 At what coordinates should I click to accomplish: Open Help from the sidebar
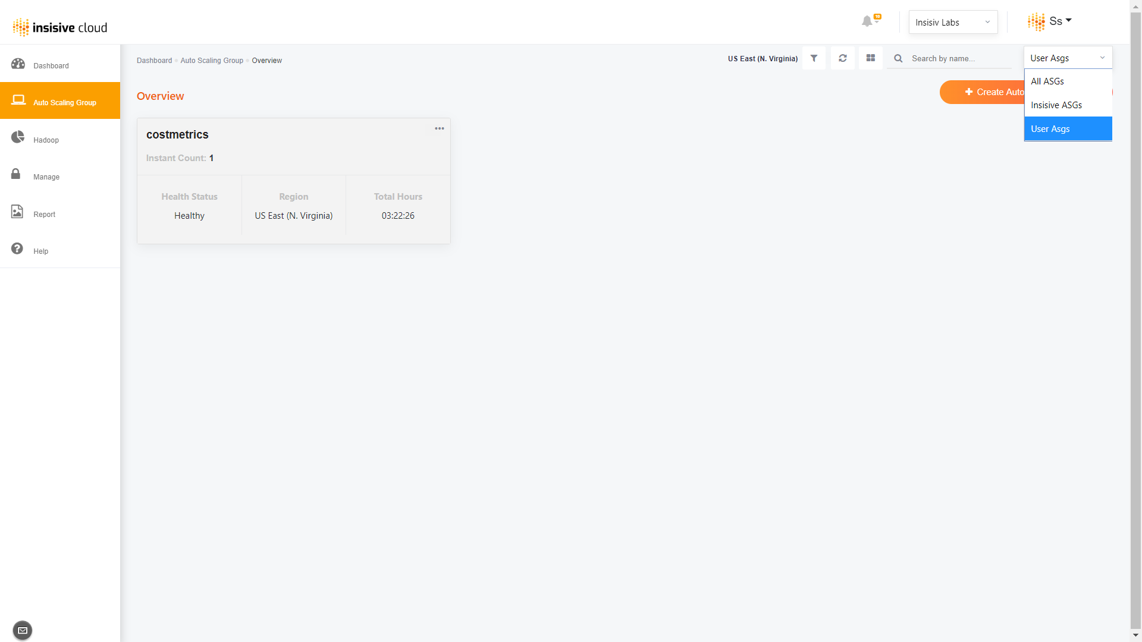tap(40, 251)
